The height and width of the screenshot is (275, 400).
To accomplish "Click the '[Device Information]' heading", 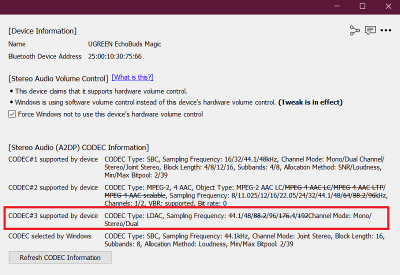I will click(x=42, y=31).
